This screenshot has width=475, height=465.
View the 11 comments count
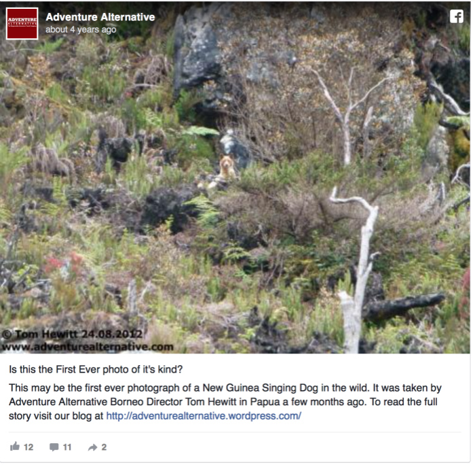tap(67, 447)
